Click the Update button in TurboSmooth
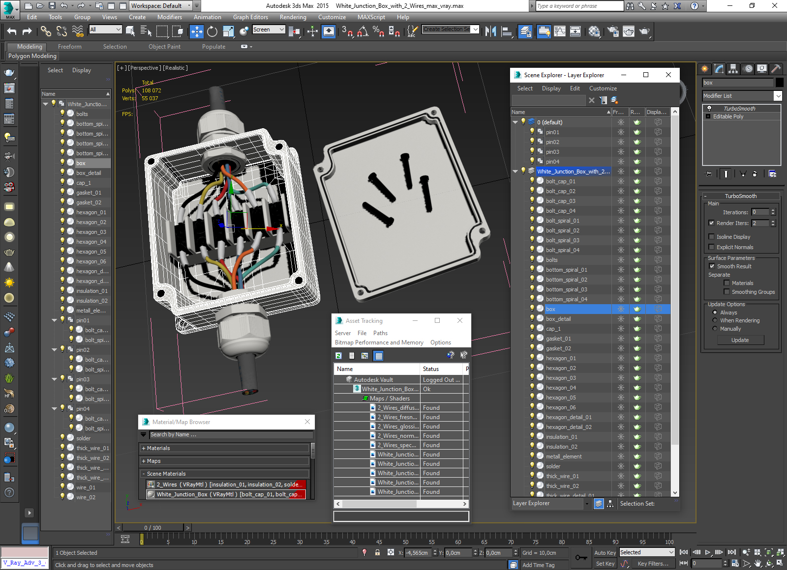 740,340
